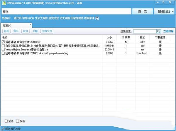
Task: Check the Venom-Hajime.Sorayama rar file checkbox
Action: coord(3,50)
